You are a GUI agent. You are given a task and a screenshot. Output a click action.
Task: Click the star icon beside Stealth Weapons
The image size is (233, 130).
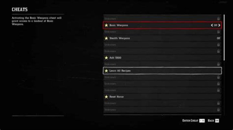(106, 38)
